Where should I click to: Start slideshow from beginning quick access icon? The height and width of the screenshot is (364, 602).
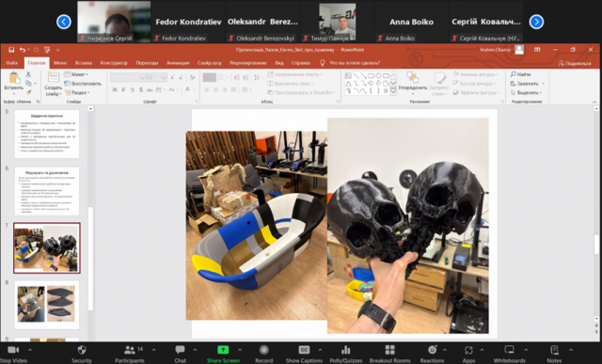[47, 50]
